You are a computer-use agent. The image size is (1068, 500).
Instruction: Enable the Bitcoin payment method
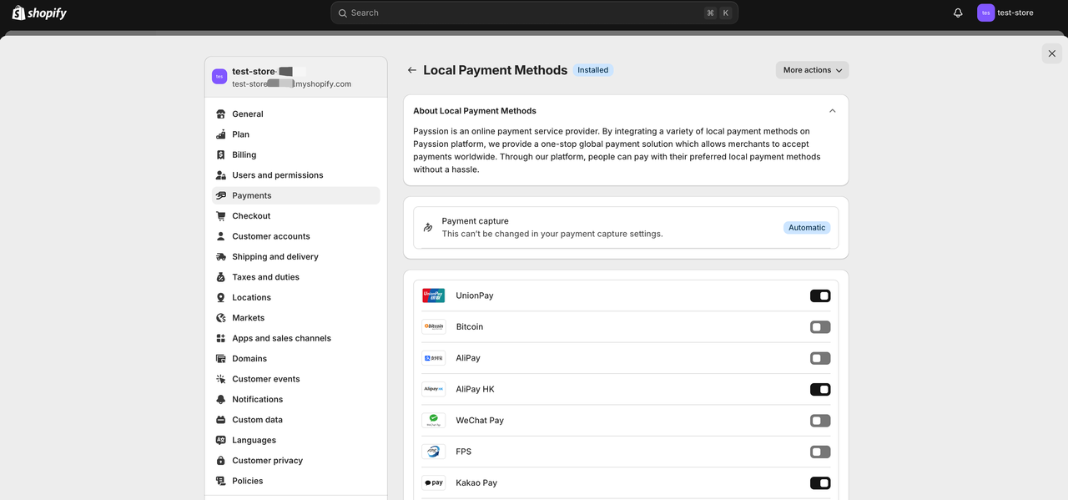pyautogui.click(x=819, y=326)
